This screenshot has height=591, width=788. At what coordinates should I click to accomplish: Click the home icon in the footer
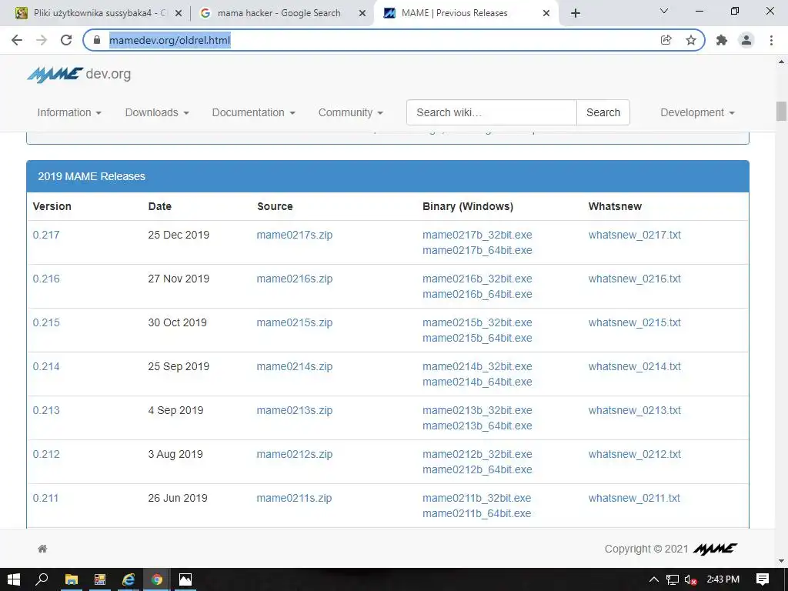[42, 549]
